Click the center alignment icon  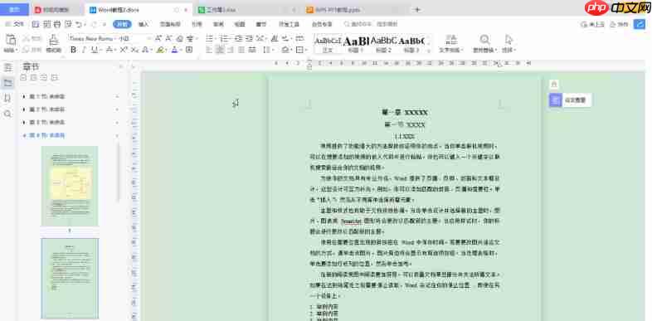click(x=220, y=51)
